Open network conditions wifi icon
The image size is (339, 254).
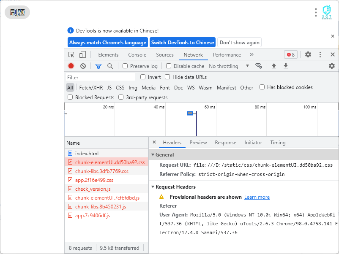click(258, 65)
